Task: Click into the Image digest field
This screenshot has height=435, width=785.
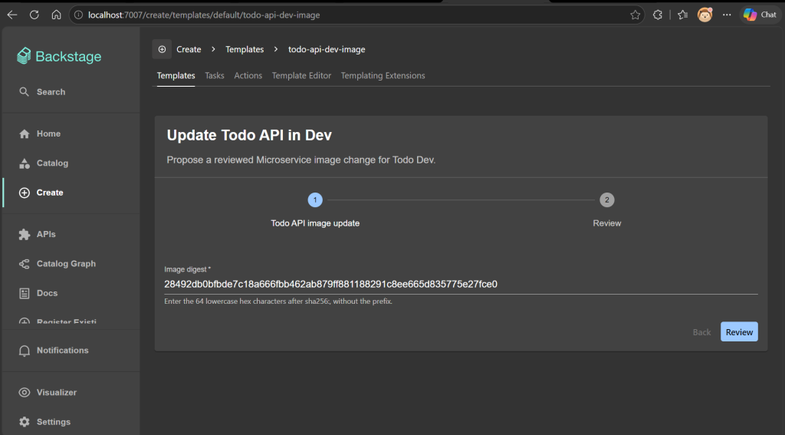Action: [x=461, y=284]
